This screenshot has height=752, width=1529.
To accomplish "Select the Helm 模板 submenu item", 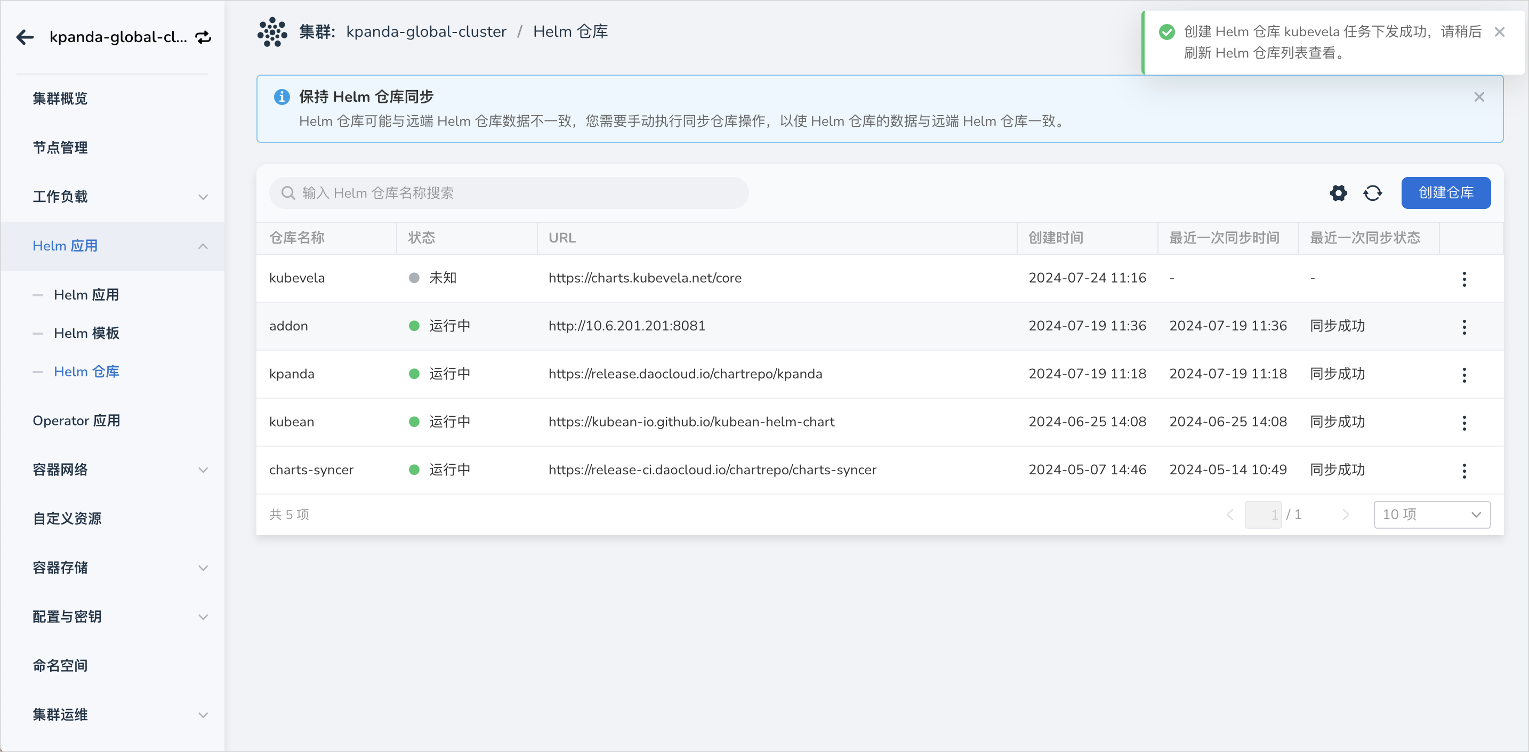I will pos(86,333).
